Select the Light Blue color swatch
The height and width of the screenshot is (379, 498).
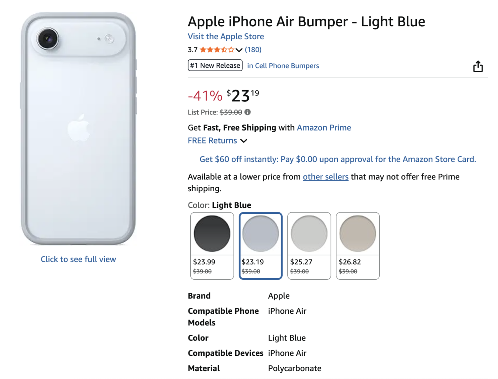260,233
